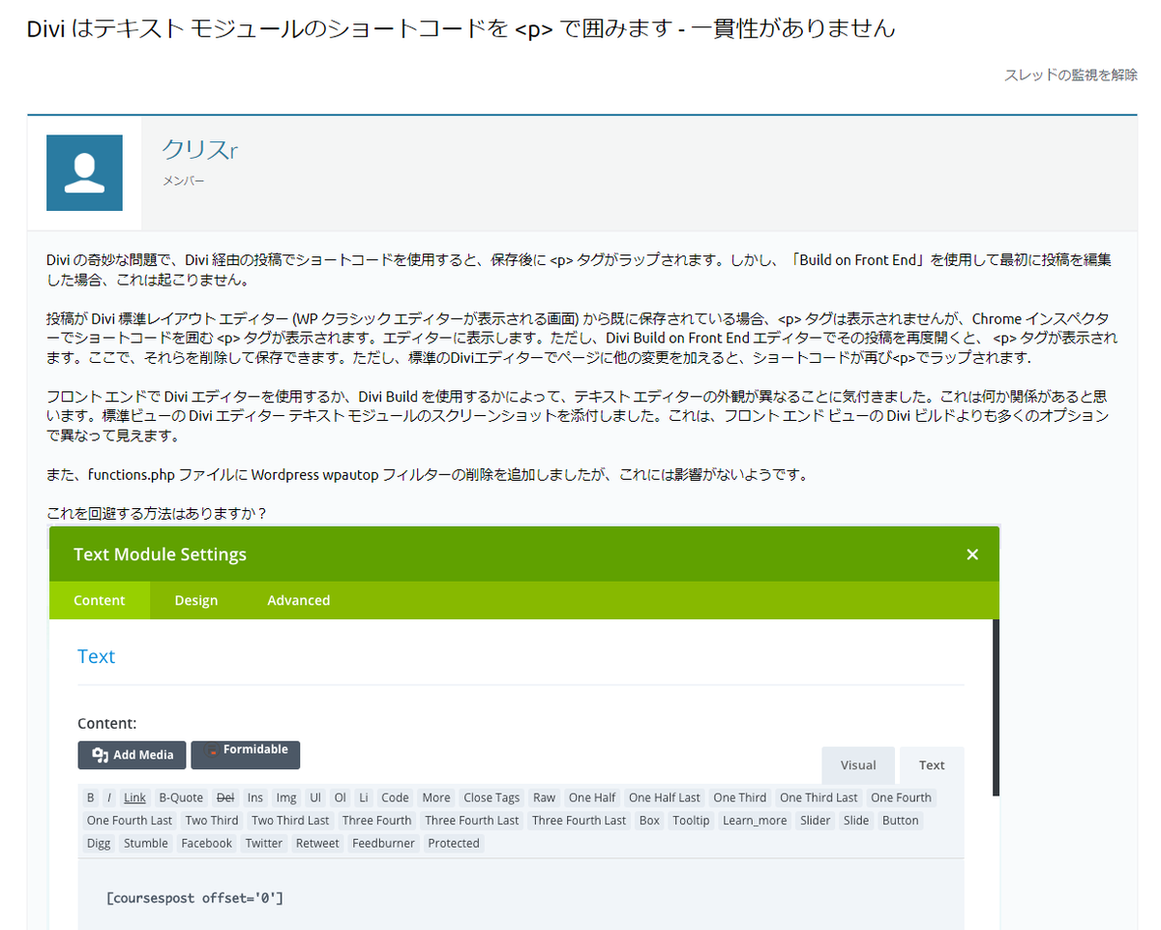The width and height of the screenshot is (1161, 930).
Task: Toggle Raw formatting mode
Action: click(544, 797)
